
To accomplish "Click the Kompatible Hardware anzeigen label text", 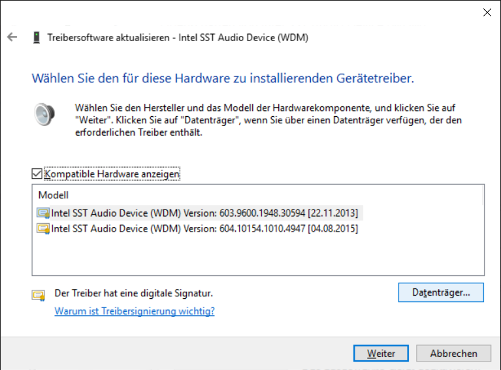I will (112, 174).
